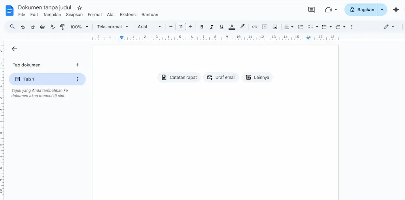The image size is (405, 200).
Task: Open Tab 1 options three dots
Action: click(77, 79)
